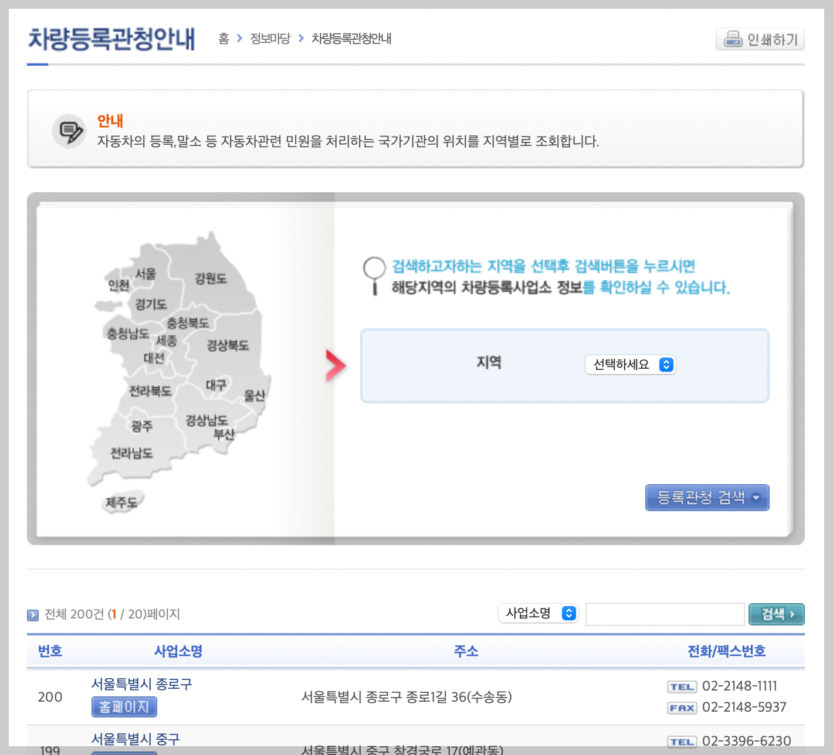Image resolution: width=833 pixels, height=755 pixels.
Task: Click the arrow icon beside 전체 200건
Action: [33, 615]
